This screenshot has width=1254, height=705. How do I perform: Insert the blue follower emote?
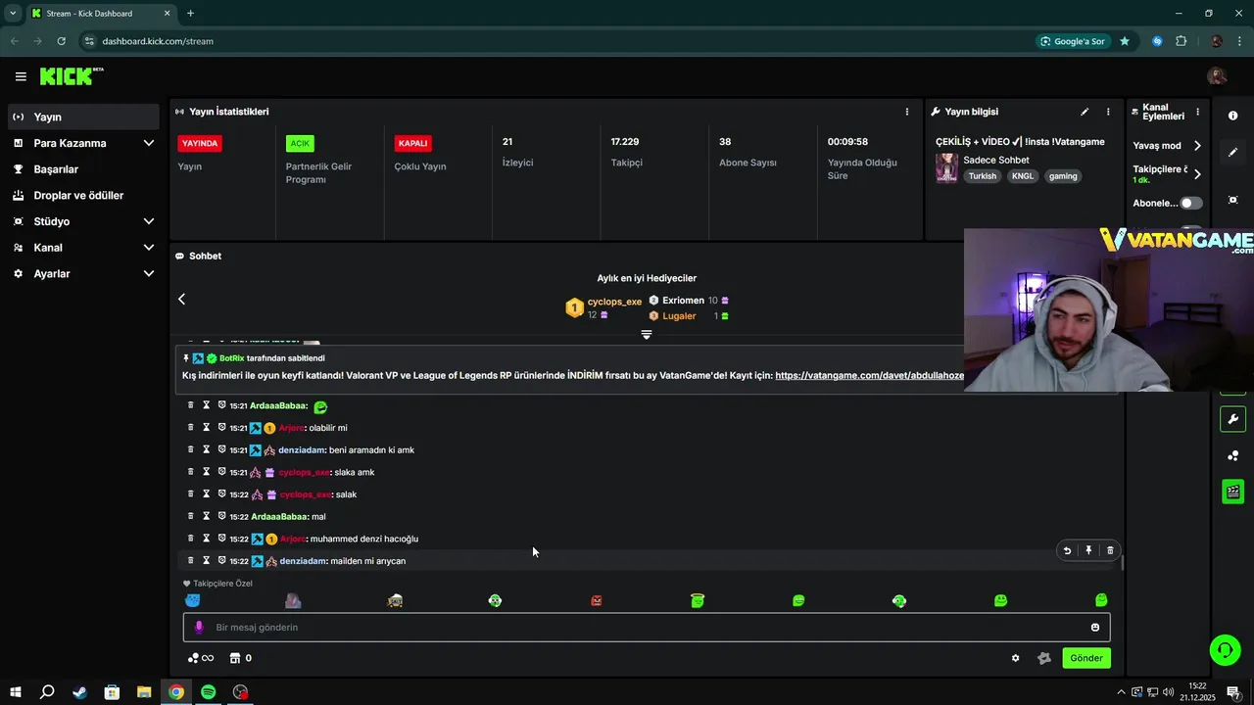193,600
